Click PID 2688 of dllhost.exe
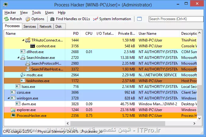The height and width of the screenshot is (137, 206). [75, 52]
